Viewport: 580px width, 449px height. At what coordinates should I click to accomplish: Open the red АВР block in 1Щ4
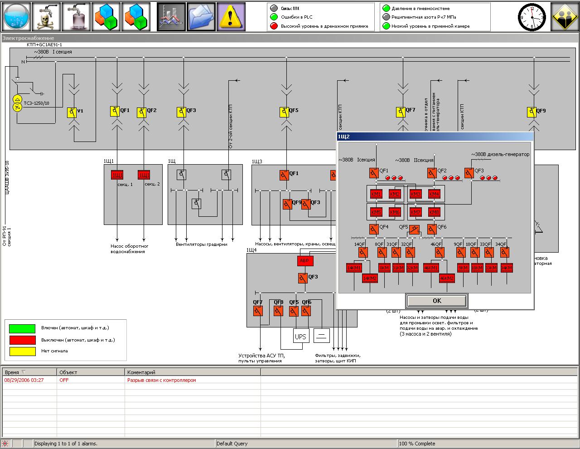pyautogui.click(x=305, y=261)
